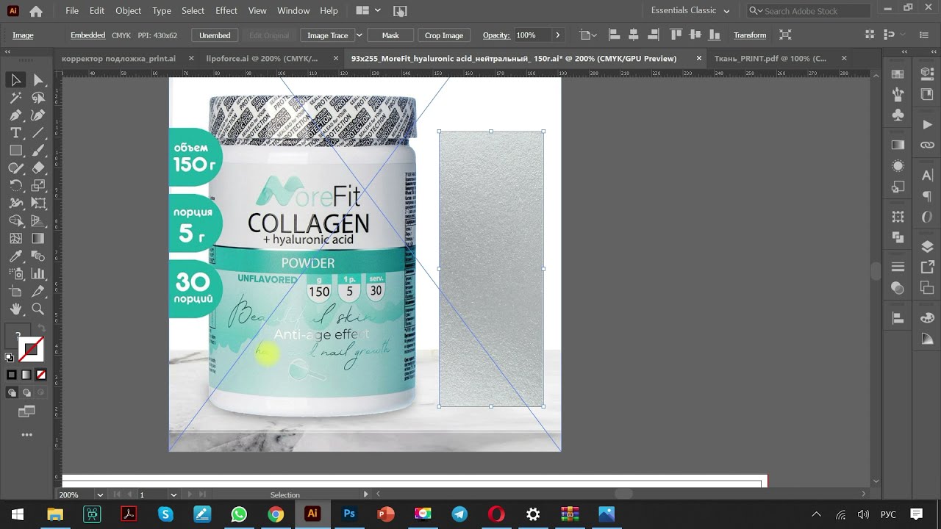This screenshot has height=529, width=941.
Task: Click the Illustrator Home icon
Action: [35, 11]
